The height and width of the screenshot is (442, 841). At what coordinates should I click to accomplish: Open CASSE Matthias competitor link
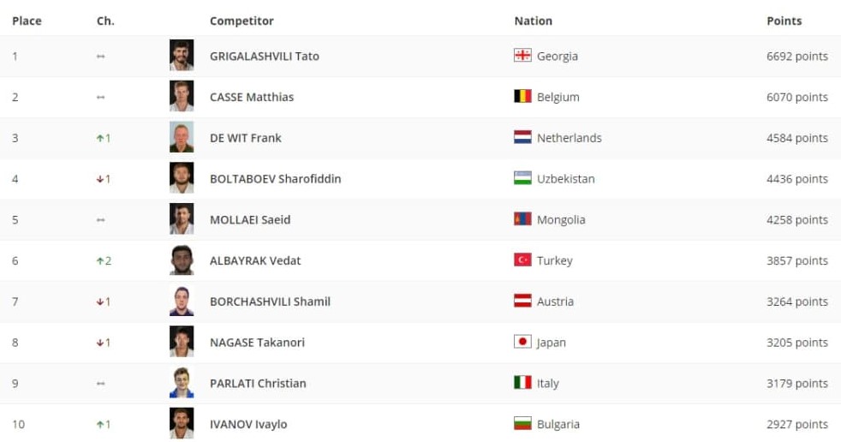tap(251, 97)
